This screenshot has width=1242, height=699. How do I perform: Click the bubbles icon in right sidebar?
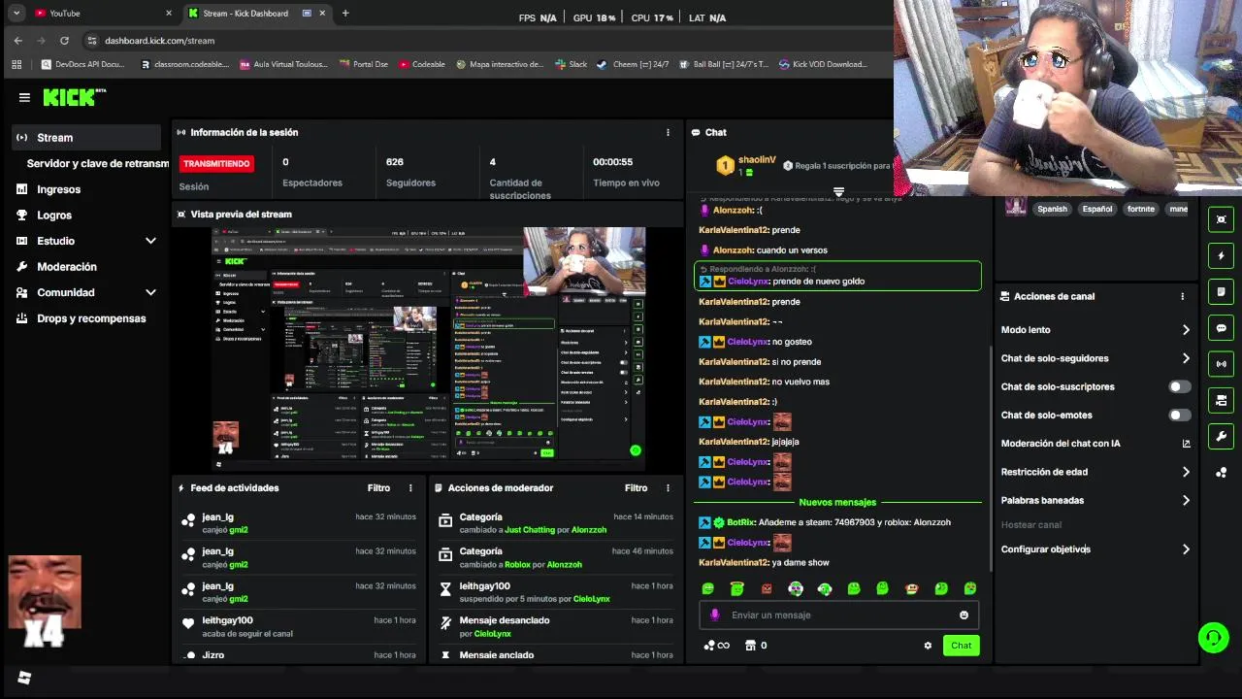pyautogui.click(x=1222, y=473)
